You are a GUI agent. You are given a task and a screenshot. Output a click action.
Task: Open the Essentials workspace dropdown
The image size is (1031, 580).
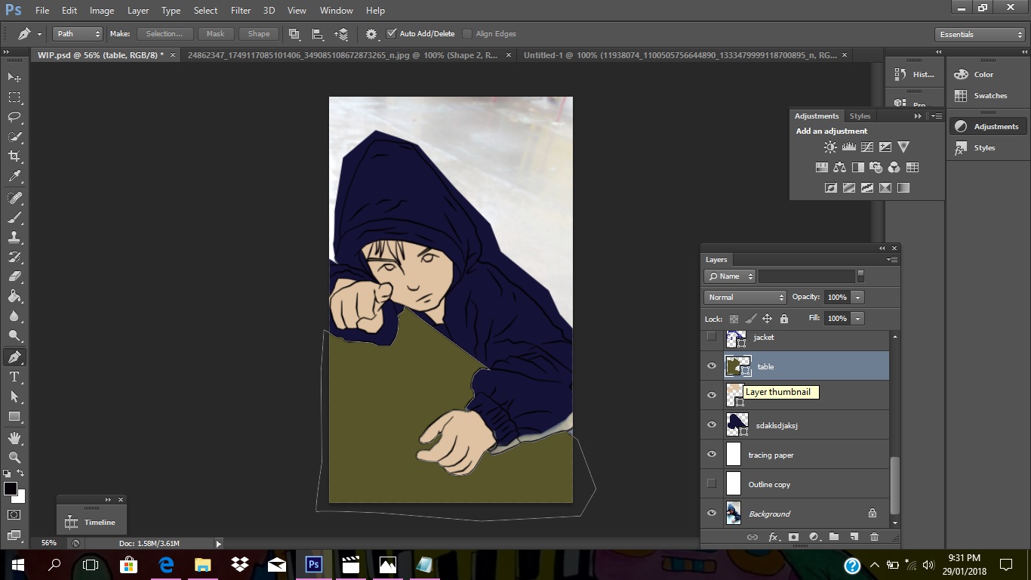point(979,35)
